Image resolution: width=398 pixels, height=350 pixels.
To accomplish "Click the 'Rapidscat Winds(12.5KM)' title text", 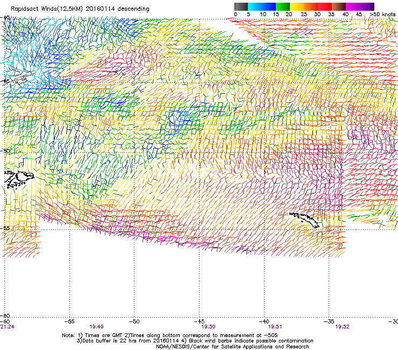I will point(47,9).
